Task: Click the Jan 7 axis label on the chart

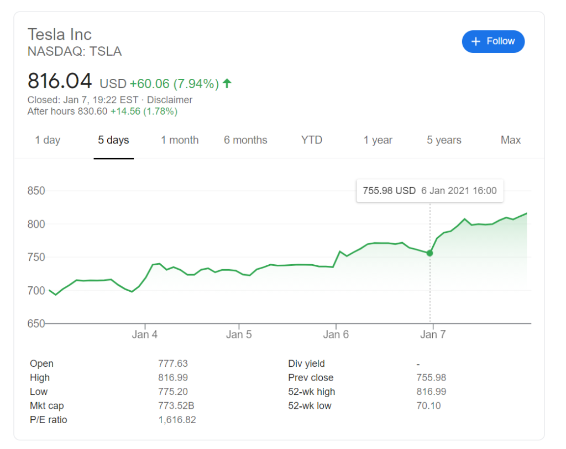Action: click(433, 334)
